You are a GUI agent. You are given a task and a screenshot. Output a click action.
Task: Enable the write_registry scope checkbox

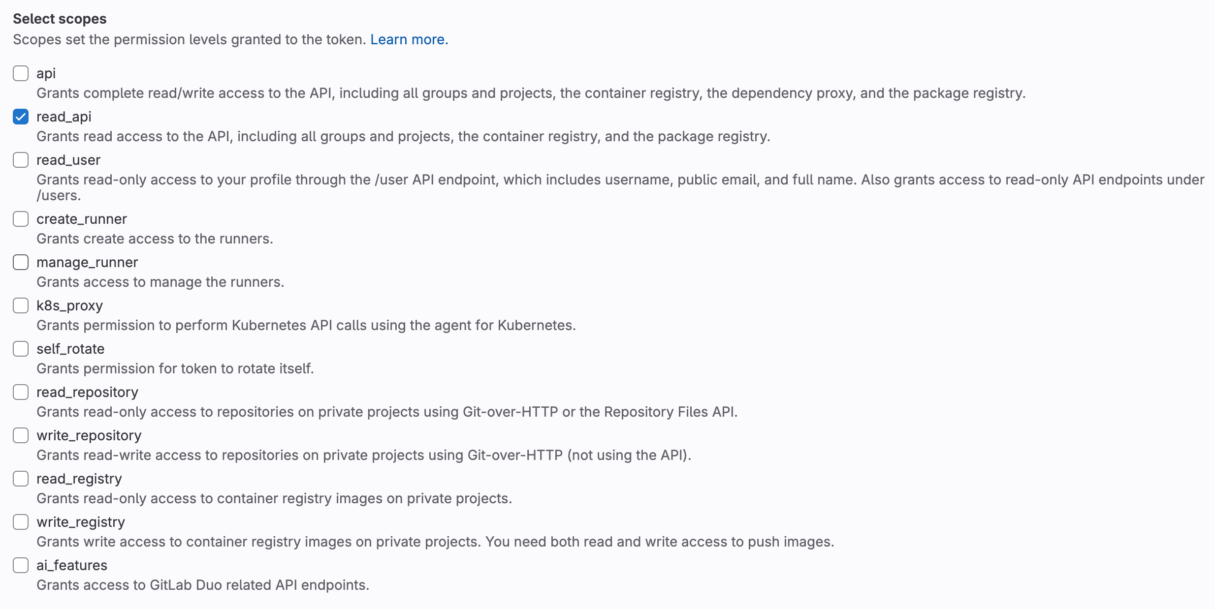click(x=21, y=522)
